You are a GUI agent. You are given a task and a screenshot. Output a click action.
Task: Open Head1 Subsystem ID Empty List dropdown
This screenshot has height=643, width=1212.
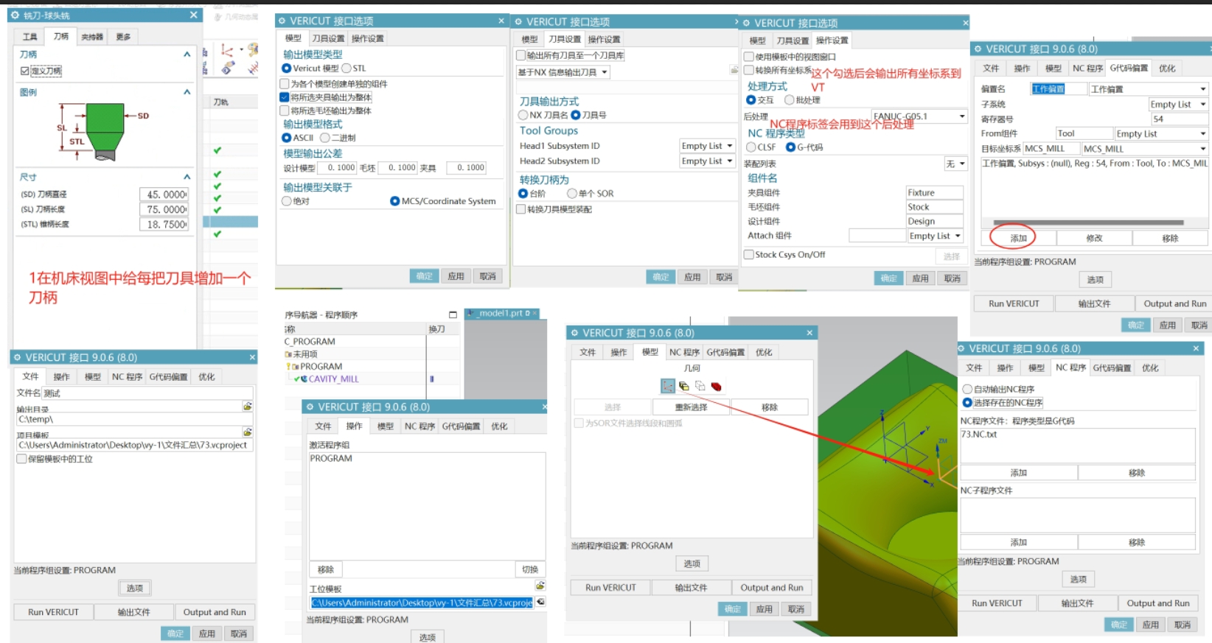(x=706, y=146)
